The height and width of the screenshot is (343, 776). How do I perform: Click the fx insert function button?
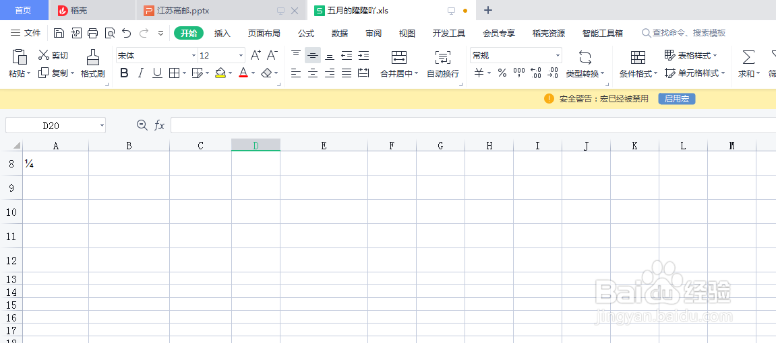(x=159, y=125)
